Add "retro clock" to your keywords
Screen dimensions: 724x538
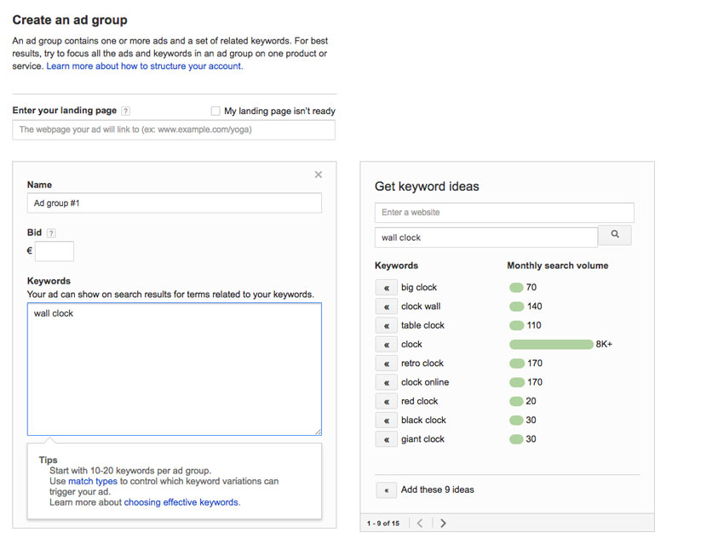click(x=386, y=363)
